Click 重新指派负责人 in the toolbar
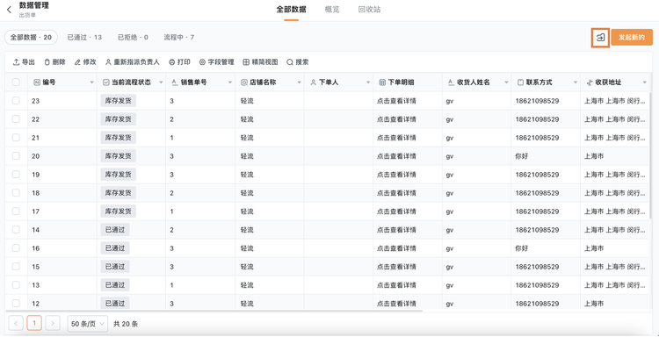 point(133,62)
